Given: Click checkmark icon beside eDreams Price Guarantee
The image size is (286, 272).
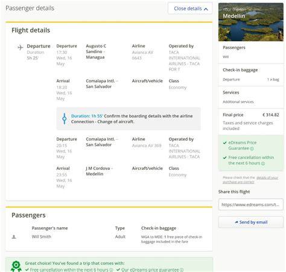Looking at the screenshot, I should 225,143.
